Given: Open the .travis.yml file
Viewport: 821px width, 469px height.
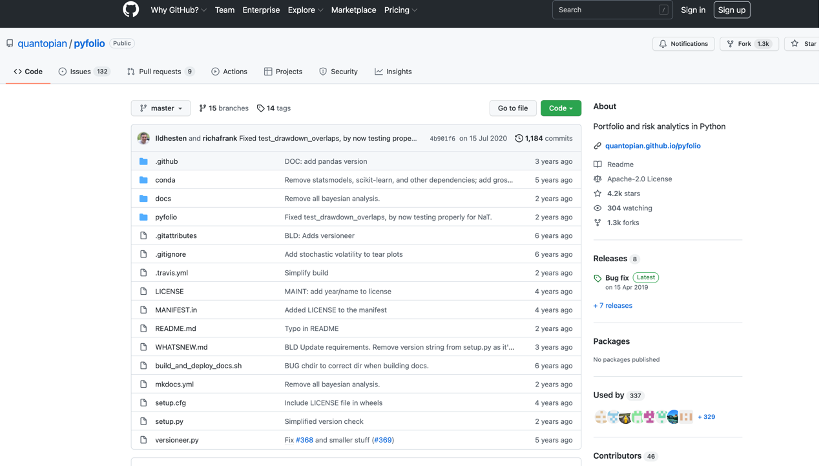Looking at the screenshot, I should [x=172, y=274].
